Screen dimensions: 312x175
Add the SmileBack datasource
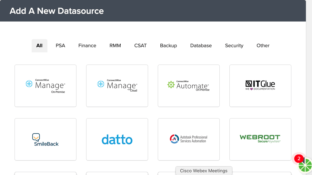[x=45, y=139]
